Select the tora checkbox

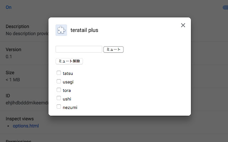[59, 90]
